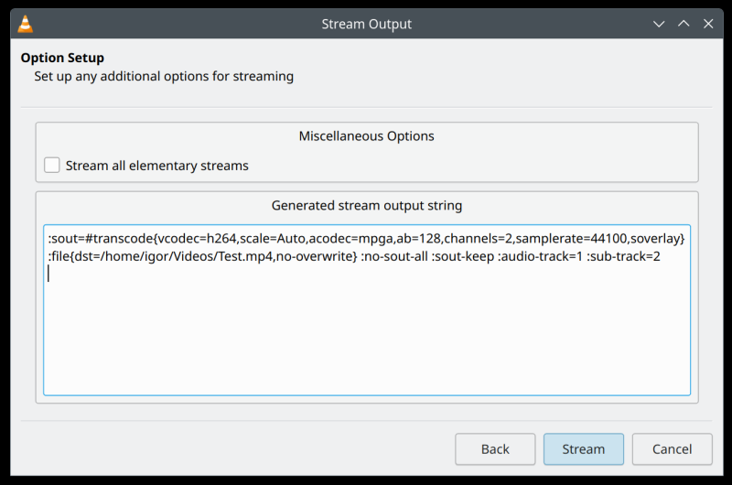Viewport: 732px width, 485px height.
Task: Close the Stream Output window
Action: pyautogui.click(x=708, y=24)
